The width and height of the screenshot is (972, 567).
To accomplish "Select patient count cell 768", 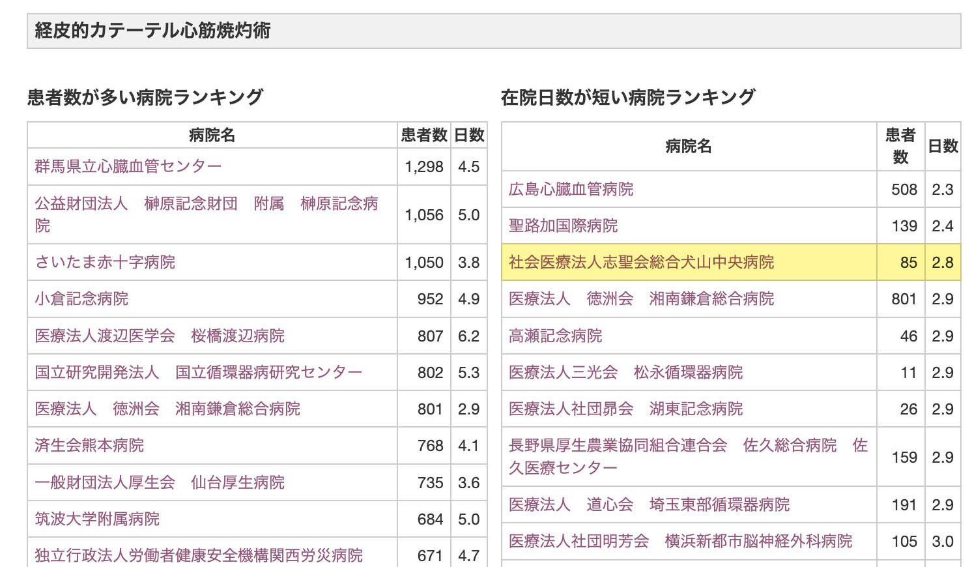I will tap(424, 446).
